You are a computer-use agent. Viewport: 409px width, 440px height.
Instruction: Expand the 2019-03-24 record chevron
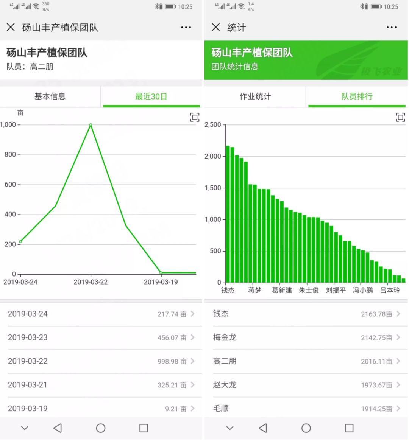[x=193, y=314]
